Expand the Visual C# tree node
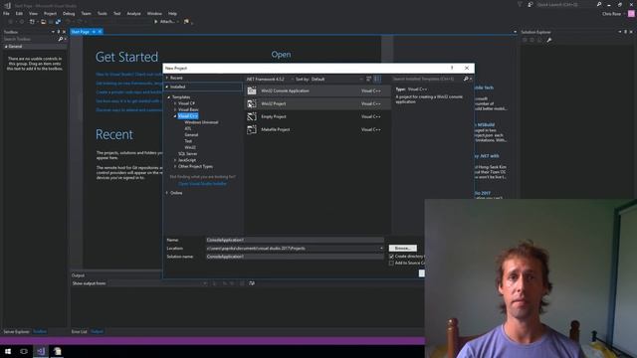The image size is (637, 358). coord(175,103)
